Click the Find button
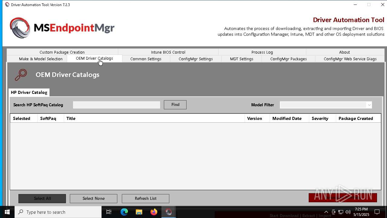The width and height of the screenshot is (387, 218). click(175, 104)
